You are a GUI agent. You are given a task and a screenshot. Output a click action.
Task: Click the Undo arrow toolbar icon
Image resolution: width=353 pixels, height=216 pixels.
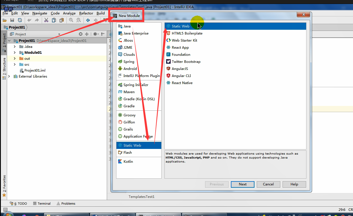pos(29,20)
